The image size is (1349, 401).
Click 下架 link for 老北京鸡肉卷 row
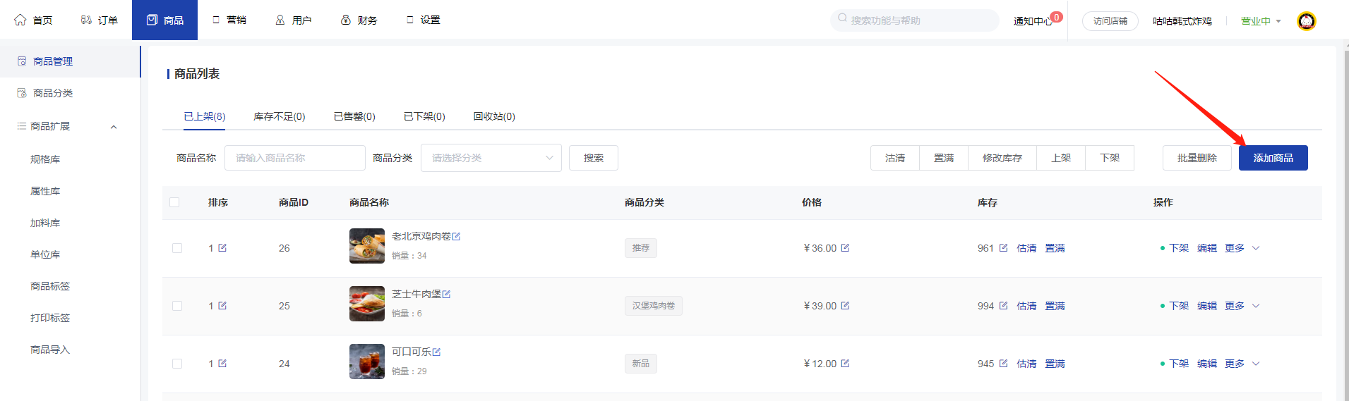pyautogui.click(x=1179, y=248)
